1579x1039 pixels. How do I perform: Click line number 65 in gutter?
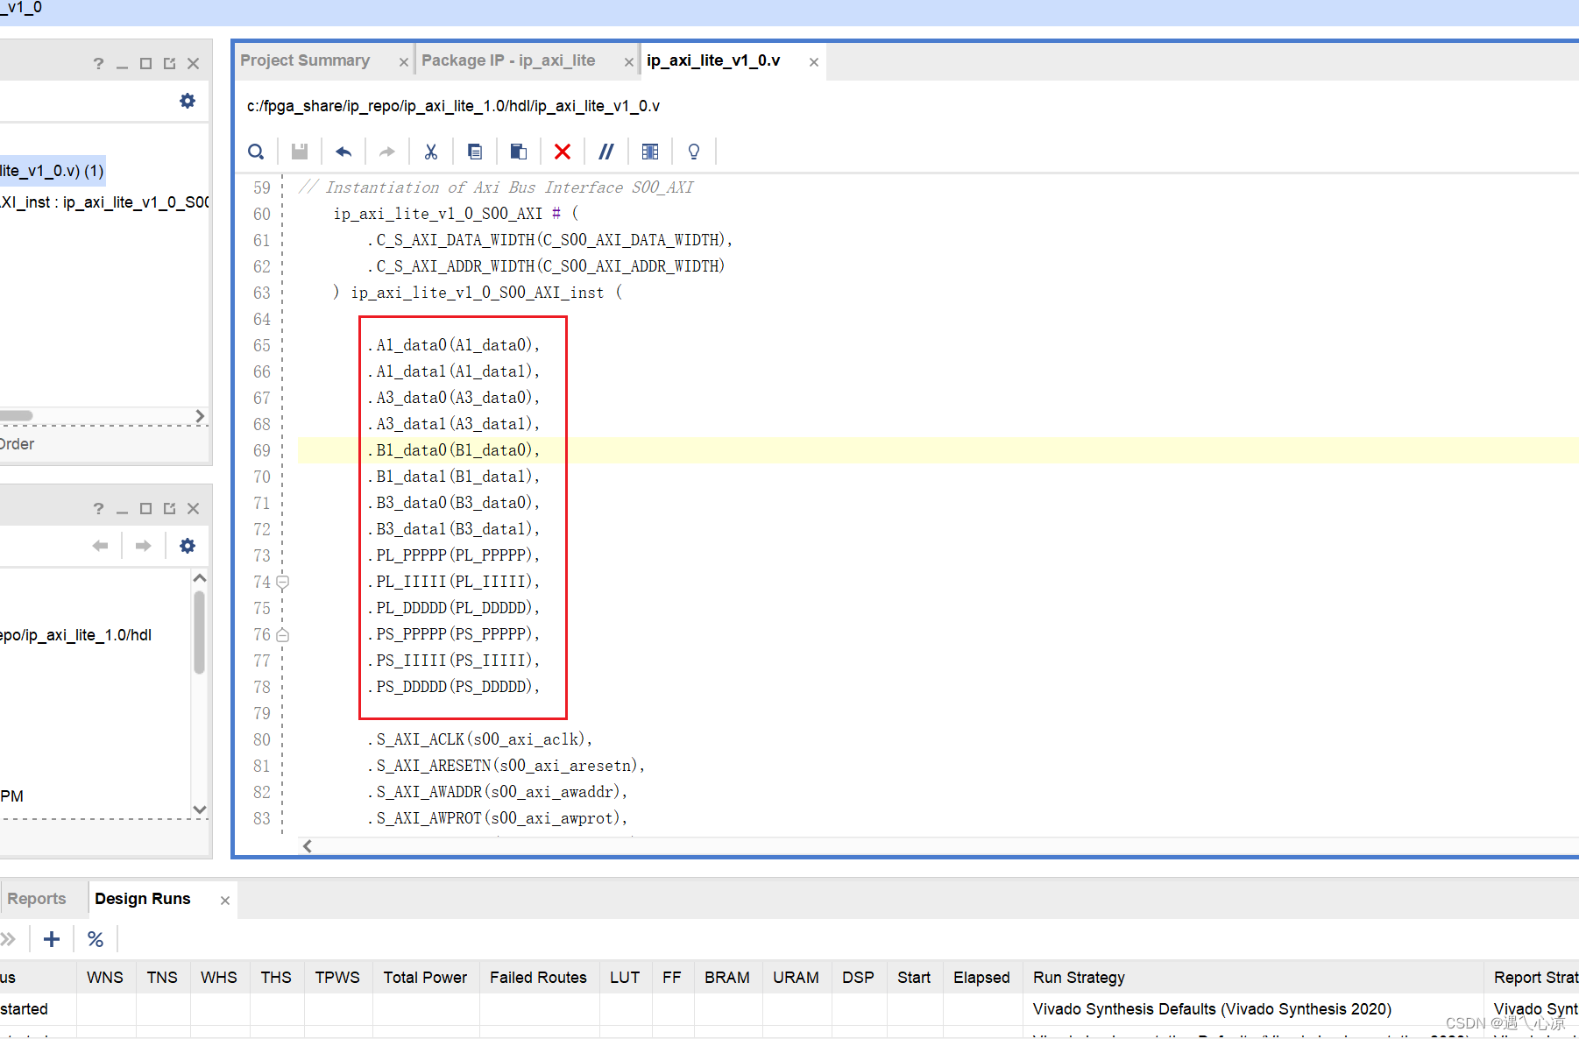click(x=262, y=345)
